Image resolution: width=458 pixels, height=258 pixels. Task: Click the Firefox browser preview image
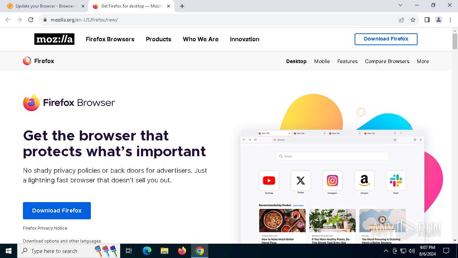pyautogui.click(x=332, y=187)
